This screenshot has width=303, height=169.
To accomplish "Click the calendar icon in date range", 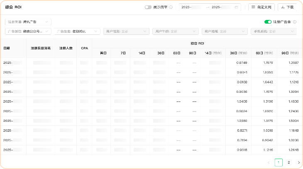I will pyautogui.click(x=237, y=7).
